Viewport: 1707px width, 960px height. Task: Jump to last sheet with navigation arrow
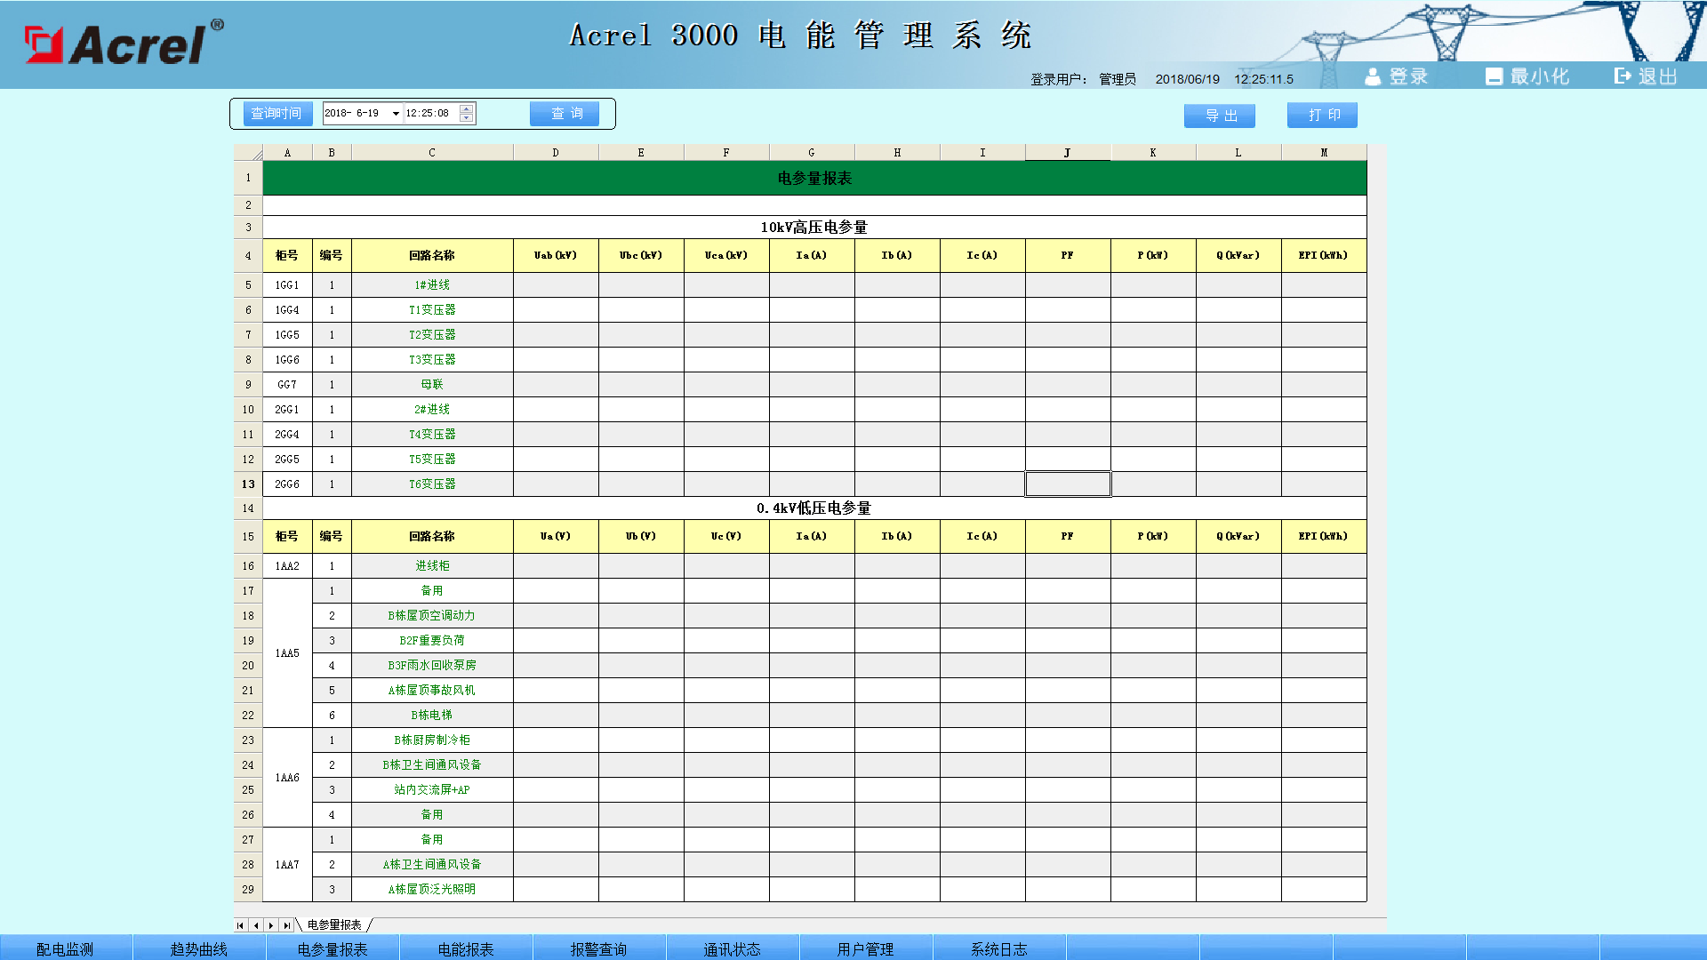(x=286, y=925)
